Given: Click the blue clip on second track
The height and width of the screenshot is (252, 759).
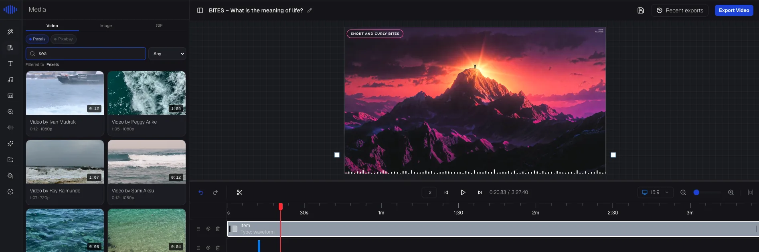Looking at the screenshot, I should pyautogui.click(x=259, y=246).
